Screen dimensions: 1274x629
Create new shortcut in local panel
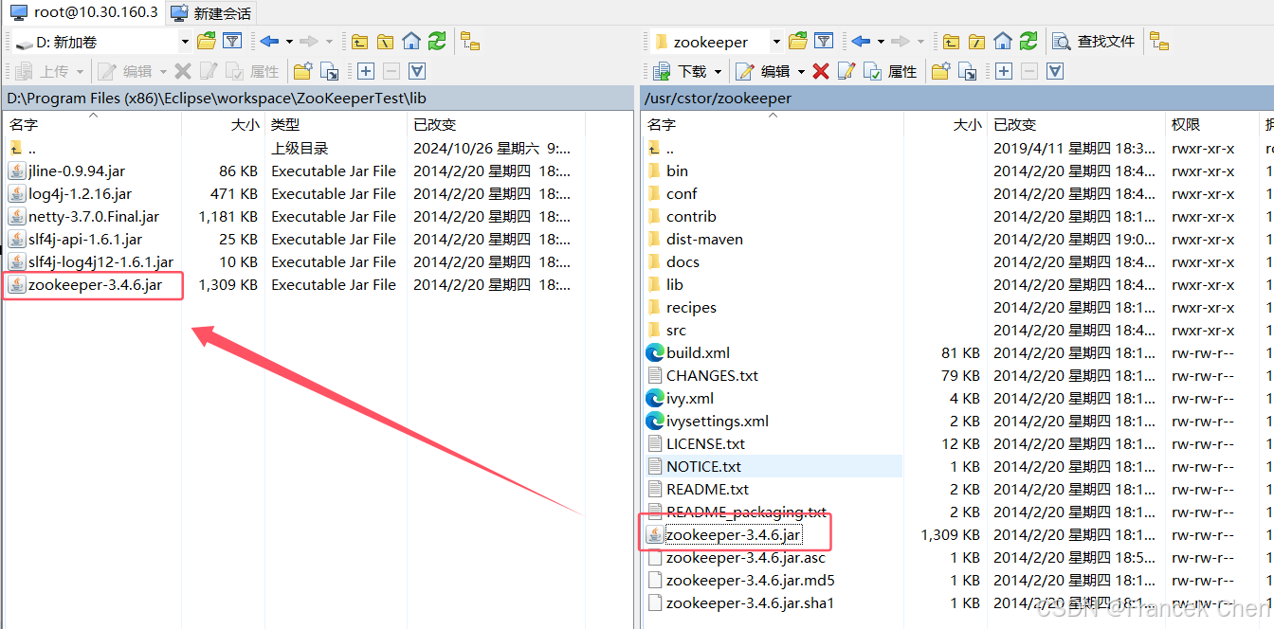[x=329, y=71]
